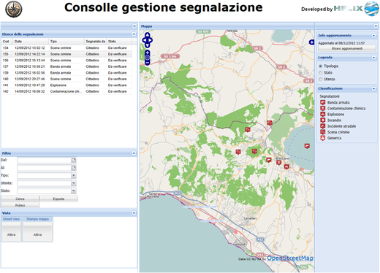Viewport: 380px width, 273px height.
Task: Click the Banda armata legend icon
Action: [x=323, y=102]
